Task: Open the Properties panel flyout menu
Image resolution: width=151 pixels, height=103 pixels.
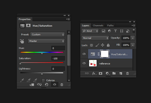Action: tap(68, 19)
